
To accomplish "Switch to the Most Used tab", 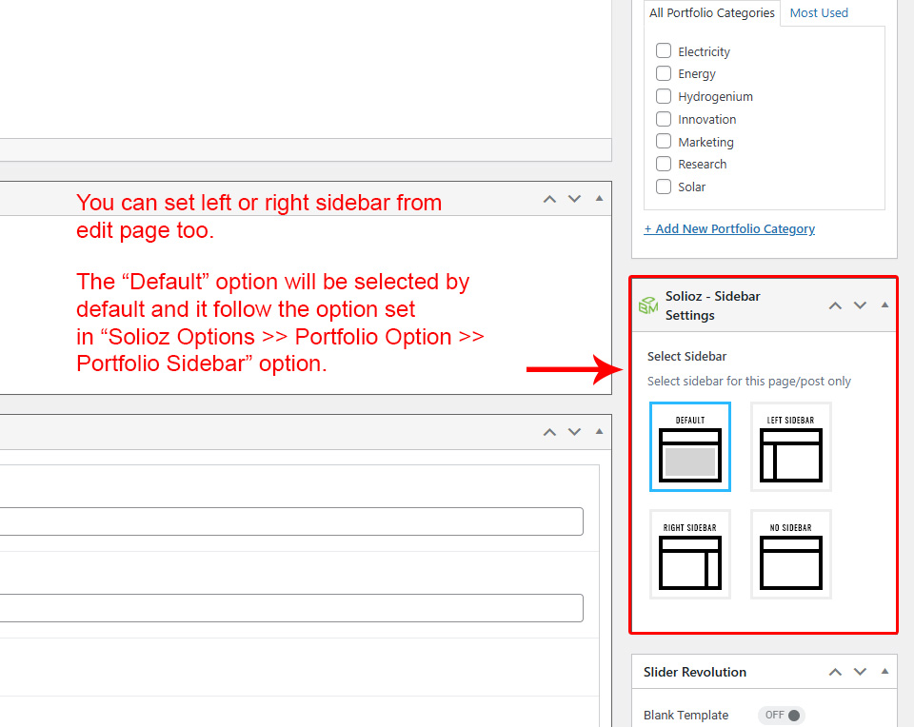I will pyautogui.click(x=819, y=13).
